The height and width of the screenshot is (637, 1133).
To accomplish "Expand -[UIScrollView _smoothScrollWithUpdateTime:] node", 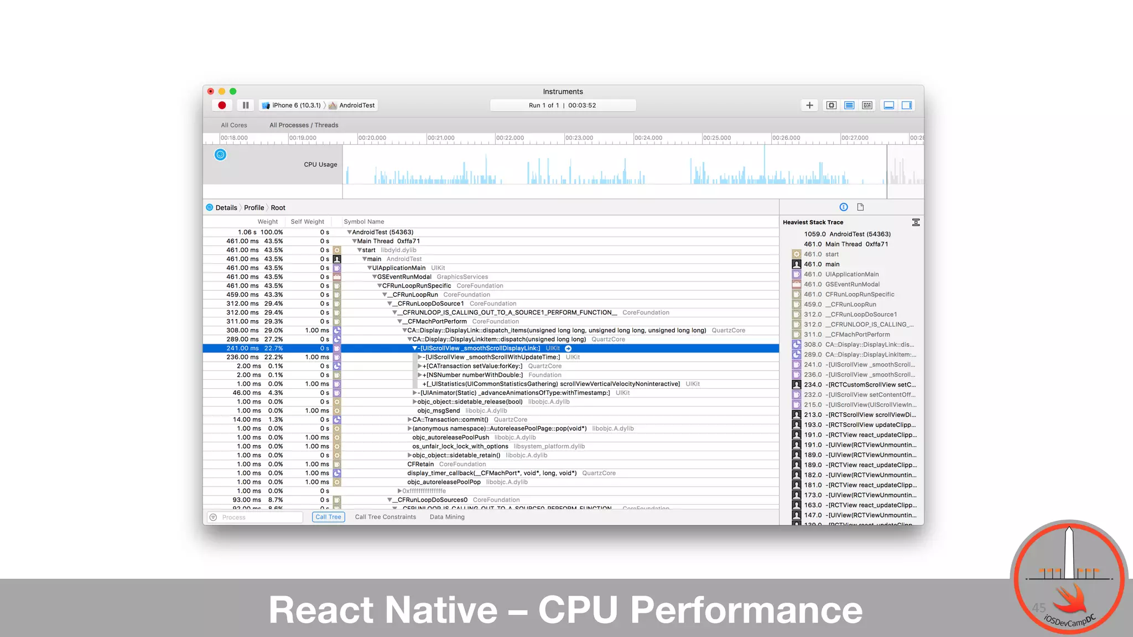I will click(x=420, y=357).
